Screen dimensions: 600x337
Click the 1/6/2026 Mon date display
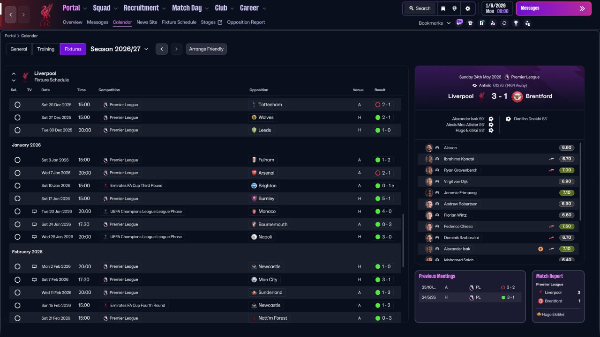point(497,8)
